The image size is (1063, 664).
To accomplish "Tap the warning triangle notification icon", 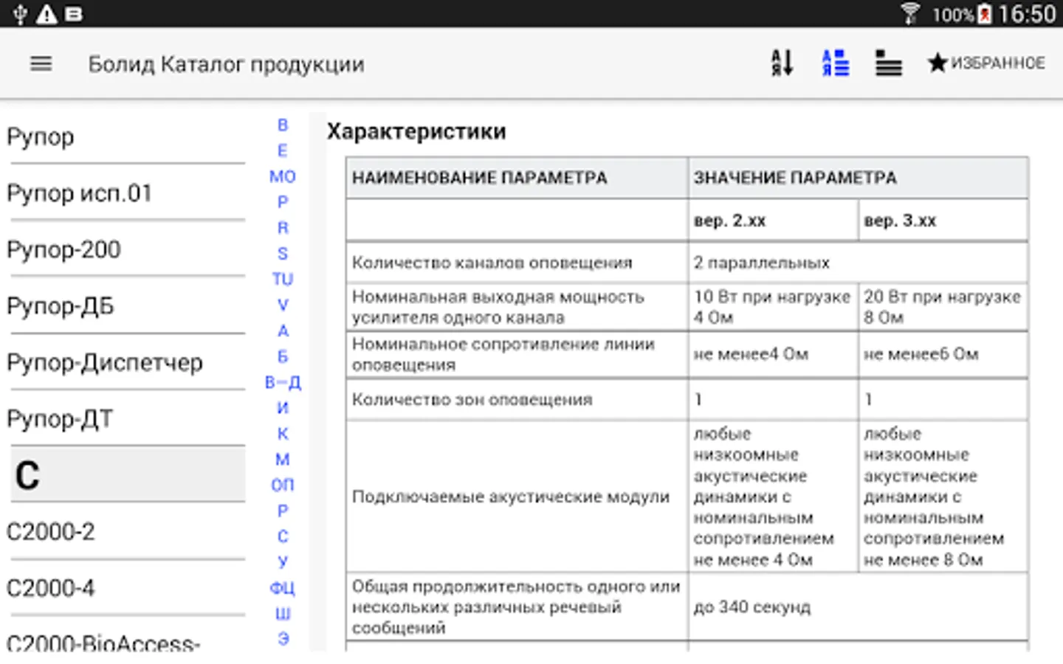I will [x=47, y=14].
